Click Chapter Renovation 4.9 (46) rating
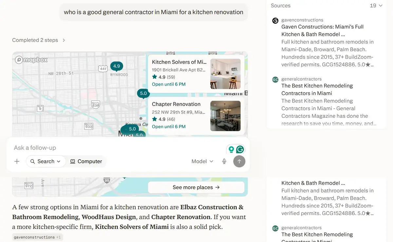Image resolution: width=393 pixels, height=242 pixels. (x=163, y=119)
